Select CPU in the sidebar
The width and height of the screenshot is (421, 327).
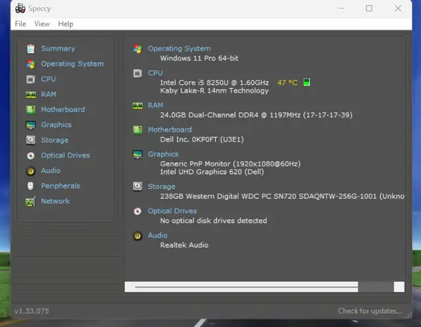click(48, 79)
